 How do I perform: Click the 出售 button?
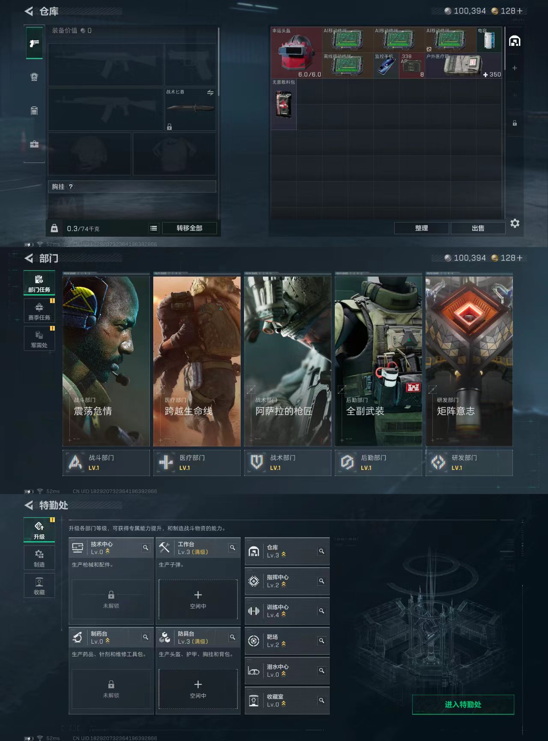[478, 228]
